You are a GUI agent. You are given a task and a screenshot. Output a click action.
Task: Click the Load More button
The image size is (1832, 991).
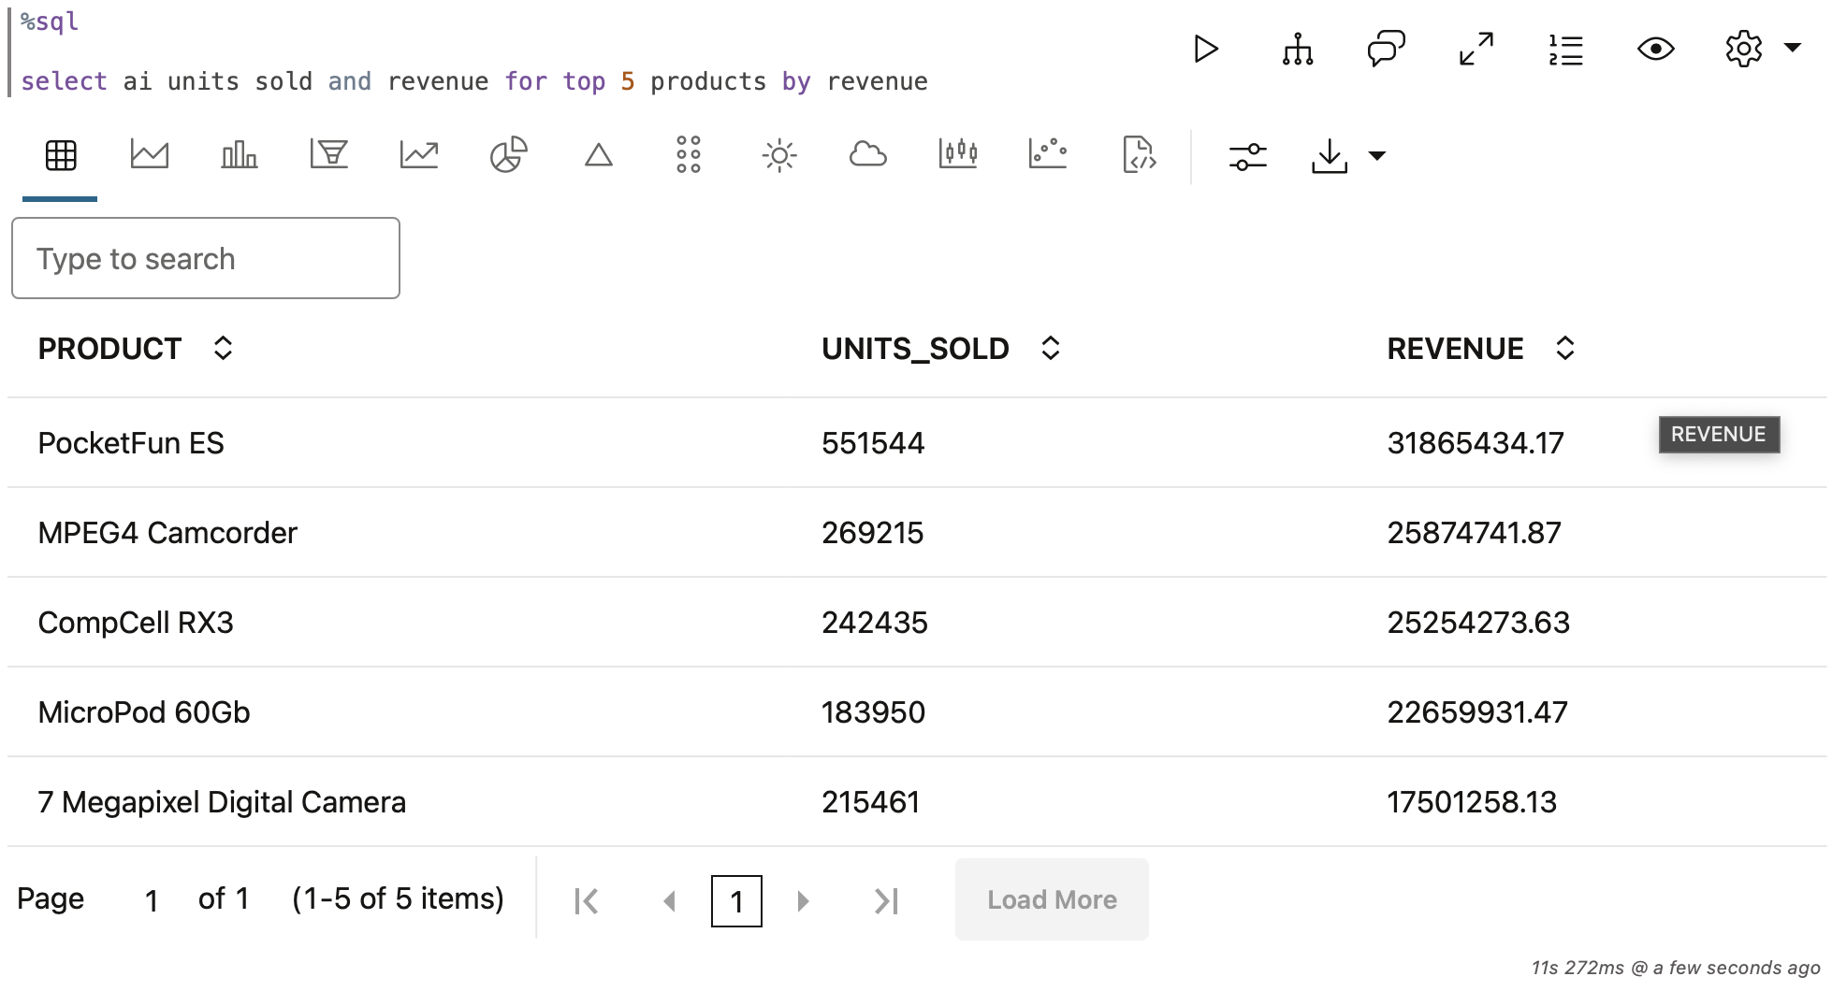pyautogui.click(x=1052, y=899)
